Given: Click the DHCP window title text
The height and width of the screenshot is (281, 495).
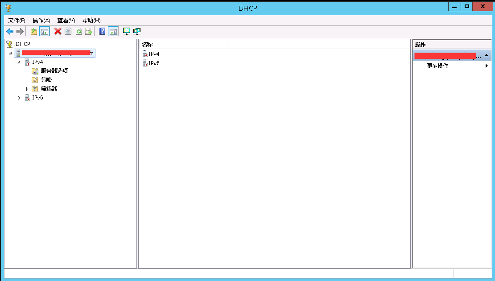Looking at the screenshot, I should coord(247,8).
